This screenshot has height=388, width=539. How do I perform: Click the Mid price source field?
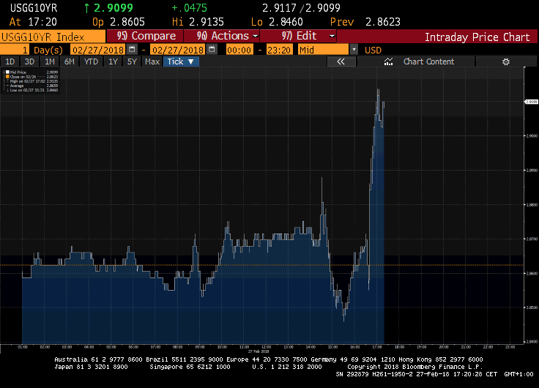coord(324,50)
